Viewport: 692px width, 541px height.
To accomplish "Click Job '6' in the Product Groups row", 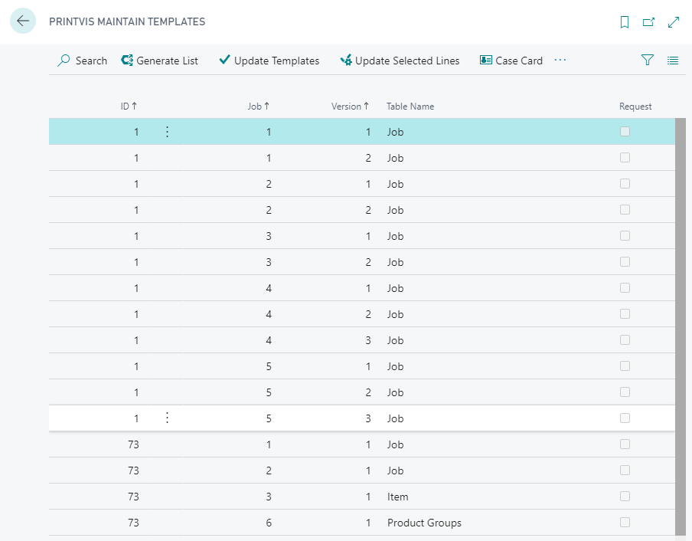I will (x=269, y=523).
